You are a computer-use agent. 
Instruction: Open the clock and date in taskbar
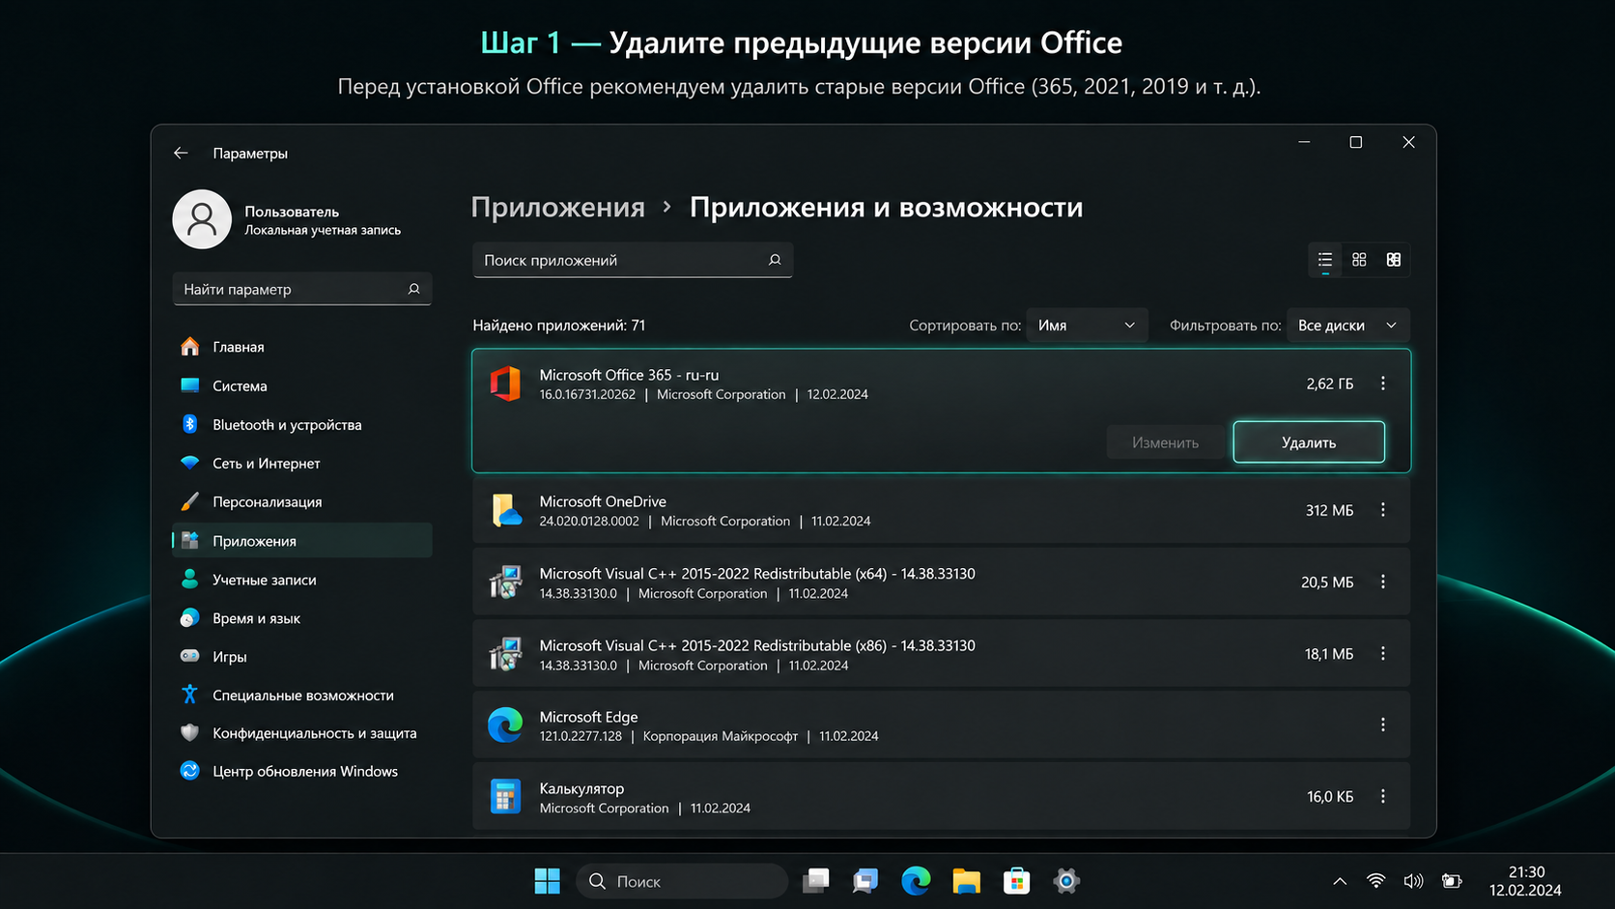[x=1525, y=881]
